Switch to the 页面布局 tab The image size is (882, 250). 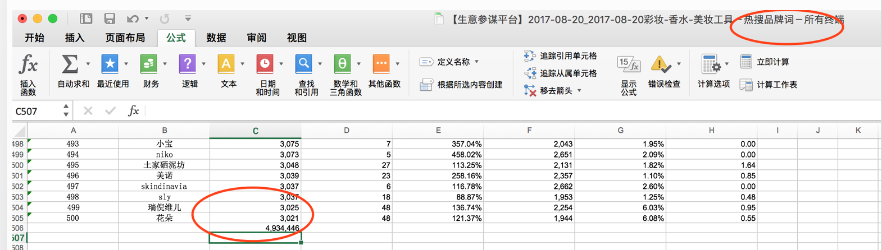(125, 38)
